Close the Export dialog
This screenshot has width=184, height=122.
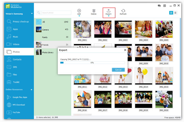tap(125, 50)
